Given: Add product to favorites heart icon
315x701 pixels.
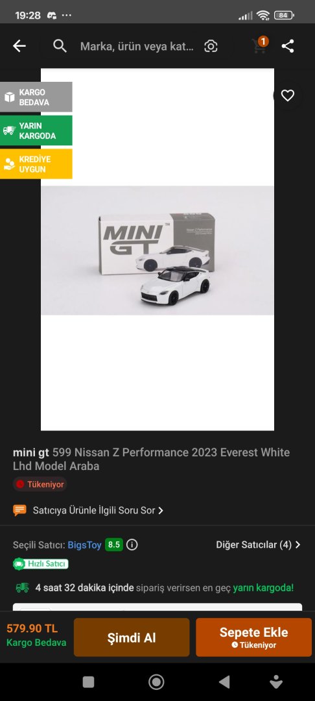Looking at the screenshot, I should coord(288,95).
